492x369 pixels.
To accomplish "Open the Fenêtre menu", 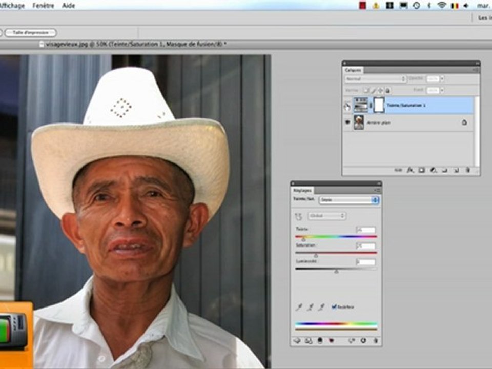I will click(43, 5).
